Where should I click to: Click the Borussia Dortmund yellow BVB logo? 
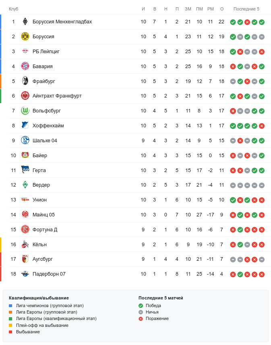pos(25,37)
